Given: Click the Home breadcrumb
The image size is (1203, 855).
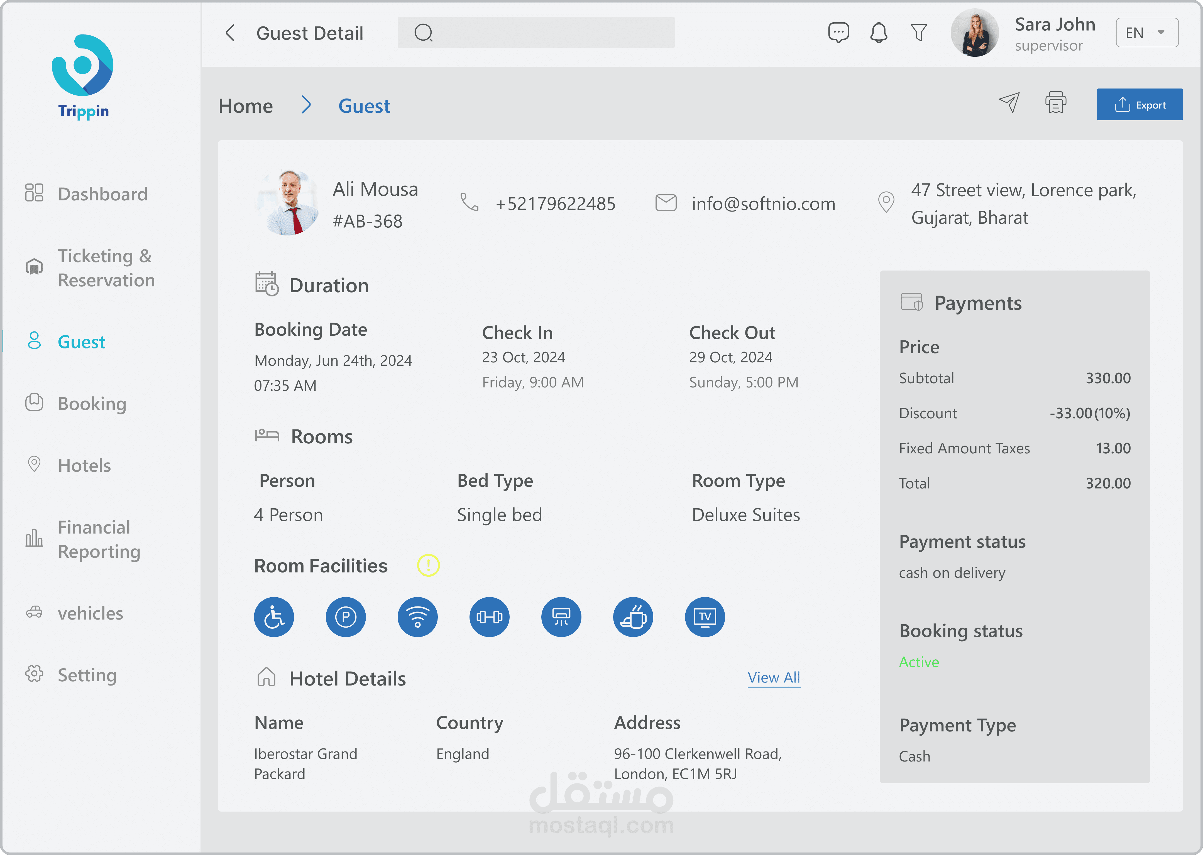Looking at the screenshot, I should click(245, 106).
